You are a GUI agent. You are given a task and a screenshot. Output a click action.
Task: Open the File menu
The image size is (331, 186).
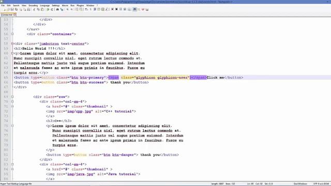(3, 5)
